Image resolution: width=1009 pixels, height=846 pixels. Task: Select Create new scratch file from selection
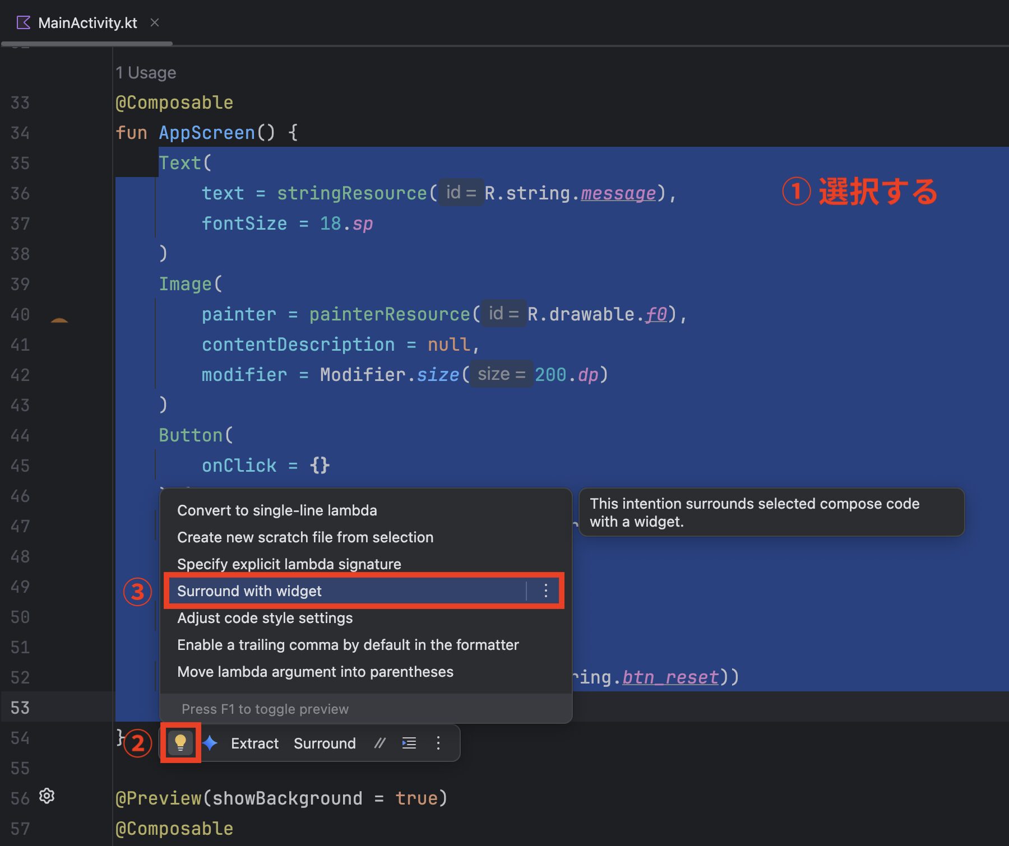pyautogui.click(x=305, y=537)
